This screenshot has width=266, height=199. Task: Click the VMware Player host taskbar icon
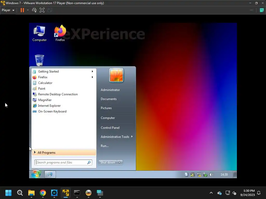66,193
